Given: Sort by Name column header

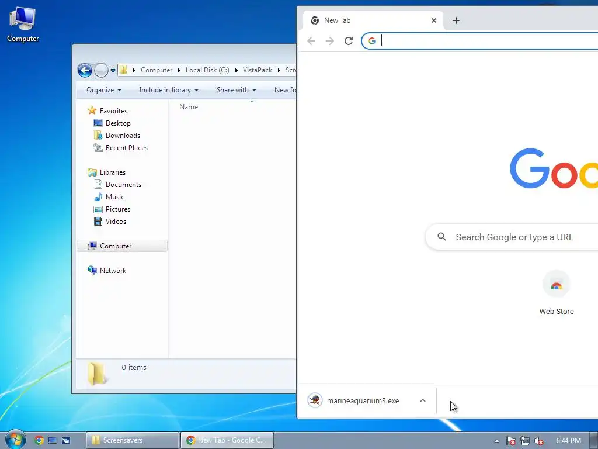Looking at the screenshot, I should tap(189, 107).
